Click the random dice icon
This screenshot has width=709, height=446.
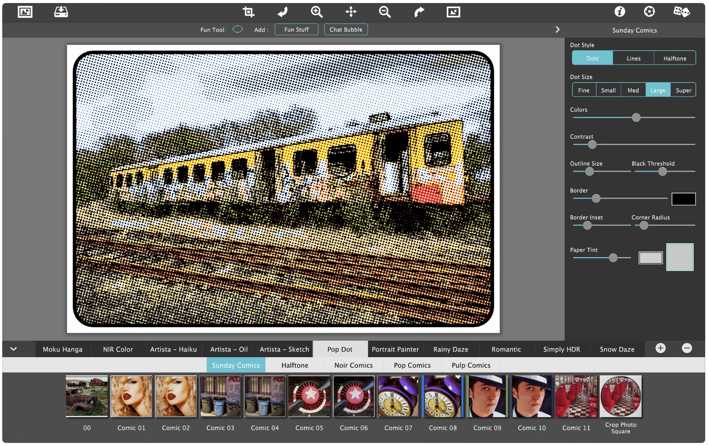(x=681, y=12)
